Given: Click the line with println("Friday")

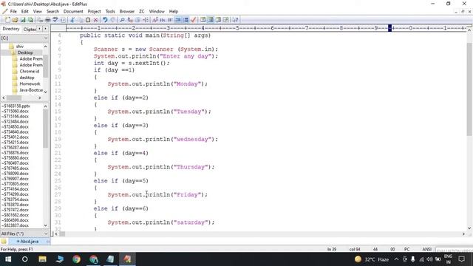Looking at the screenshot, I should click(157, 194).
